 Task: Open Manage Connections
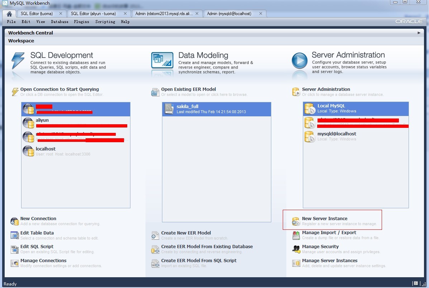click(x=43, y=261)
